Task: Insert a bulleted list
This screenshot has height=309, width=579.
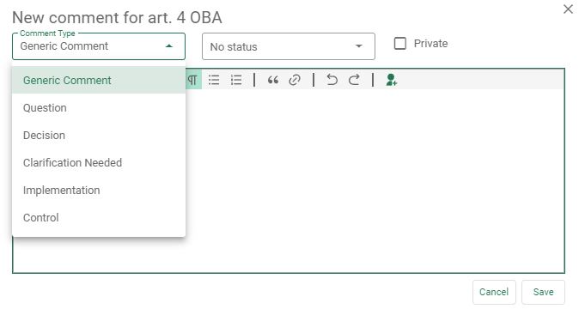Action: [x=214, y=80]
